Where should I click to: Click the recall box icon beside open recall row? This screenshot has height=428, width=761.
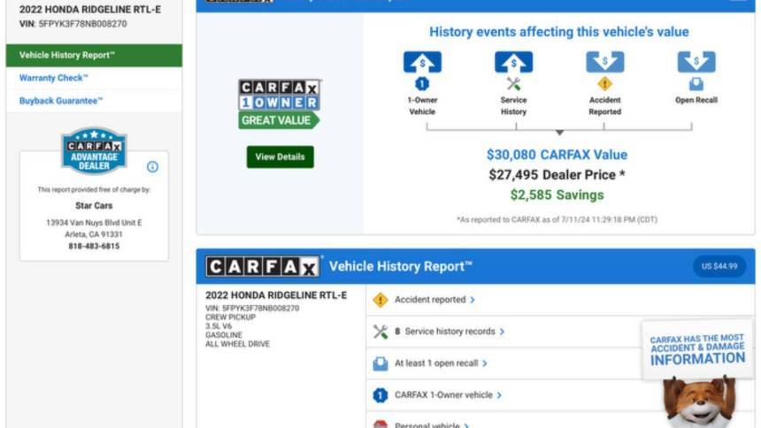380,363
